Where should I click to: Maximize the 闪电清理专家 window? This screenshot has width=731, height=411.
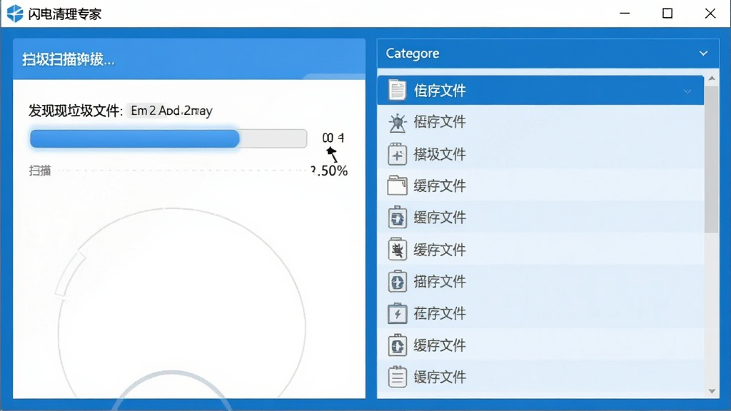667,14
